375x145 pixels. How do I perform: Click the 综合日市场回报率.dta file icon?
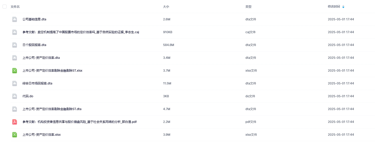15,83
